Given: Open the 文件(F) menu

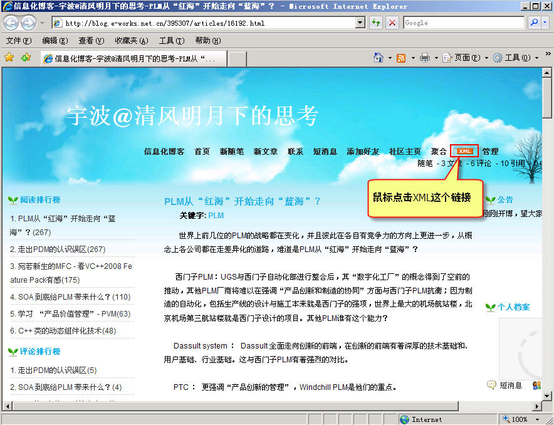Looking at the screenshot, I should point(19,41).
